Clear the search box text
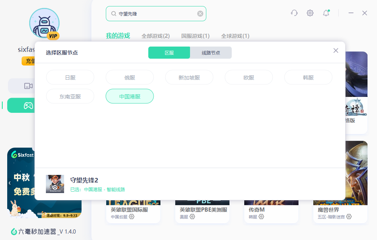Viewport: 377px width, 240px height. pyautogui.click(x=200, y=14)
